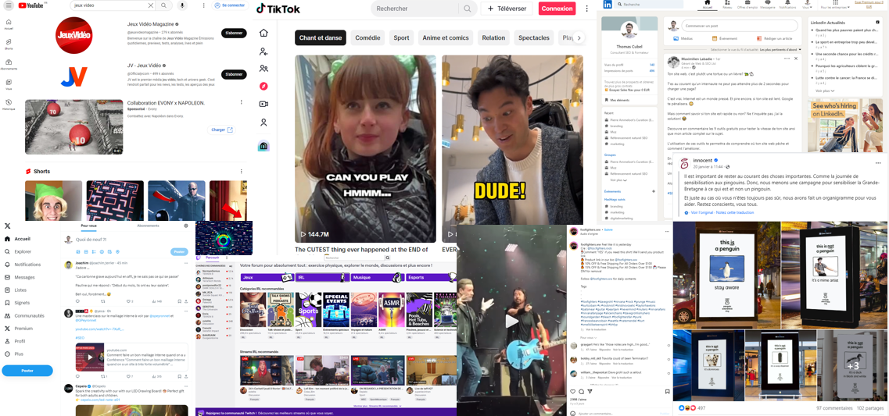Like Joachim's tweet with the heart
Screen dimensions: 889x416
pos(129,301)
